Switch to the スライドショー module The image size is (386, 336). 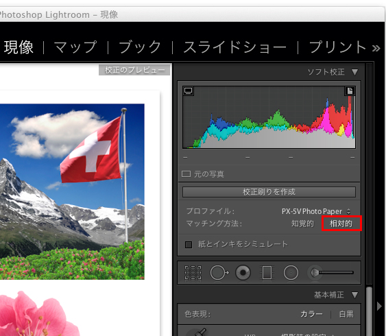[235, 47]
